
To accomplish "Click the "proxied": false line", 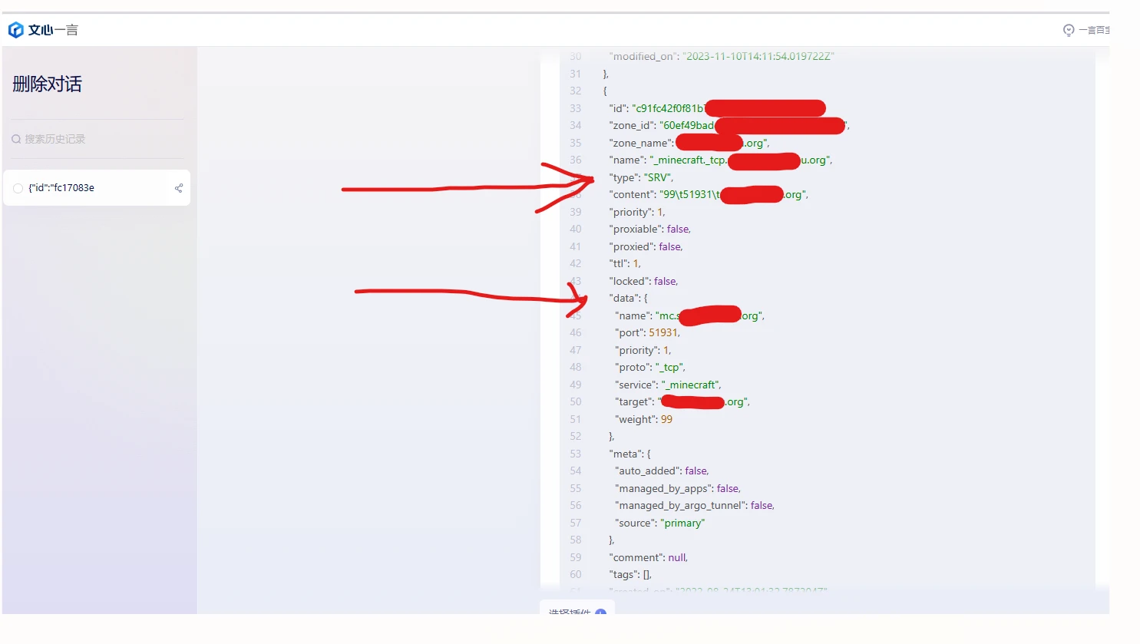I will coord(646,246).
